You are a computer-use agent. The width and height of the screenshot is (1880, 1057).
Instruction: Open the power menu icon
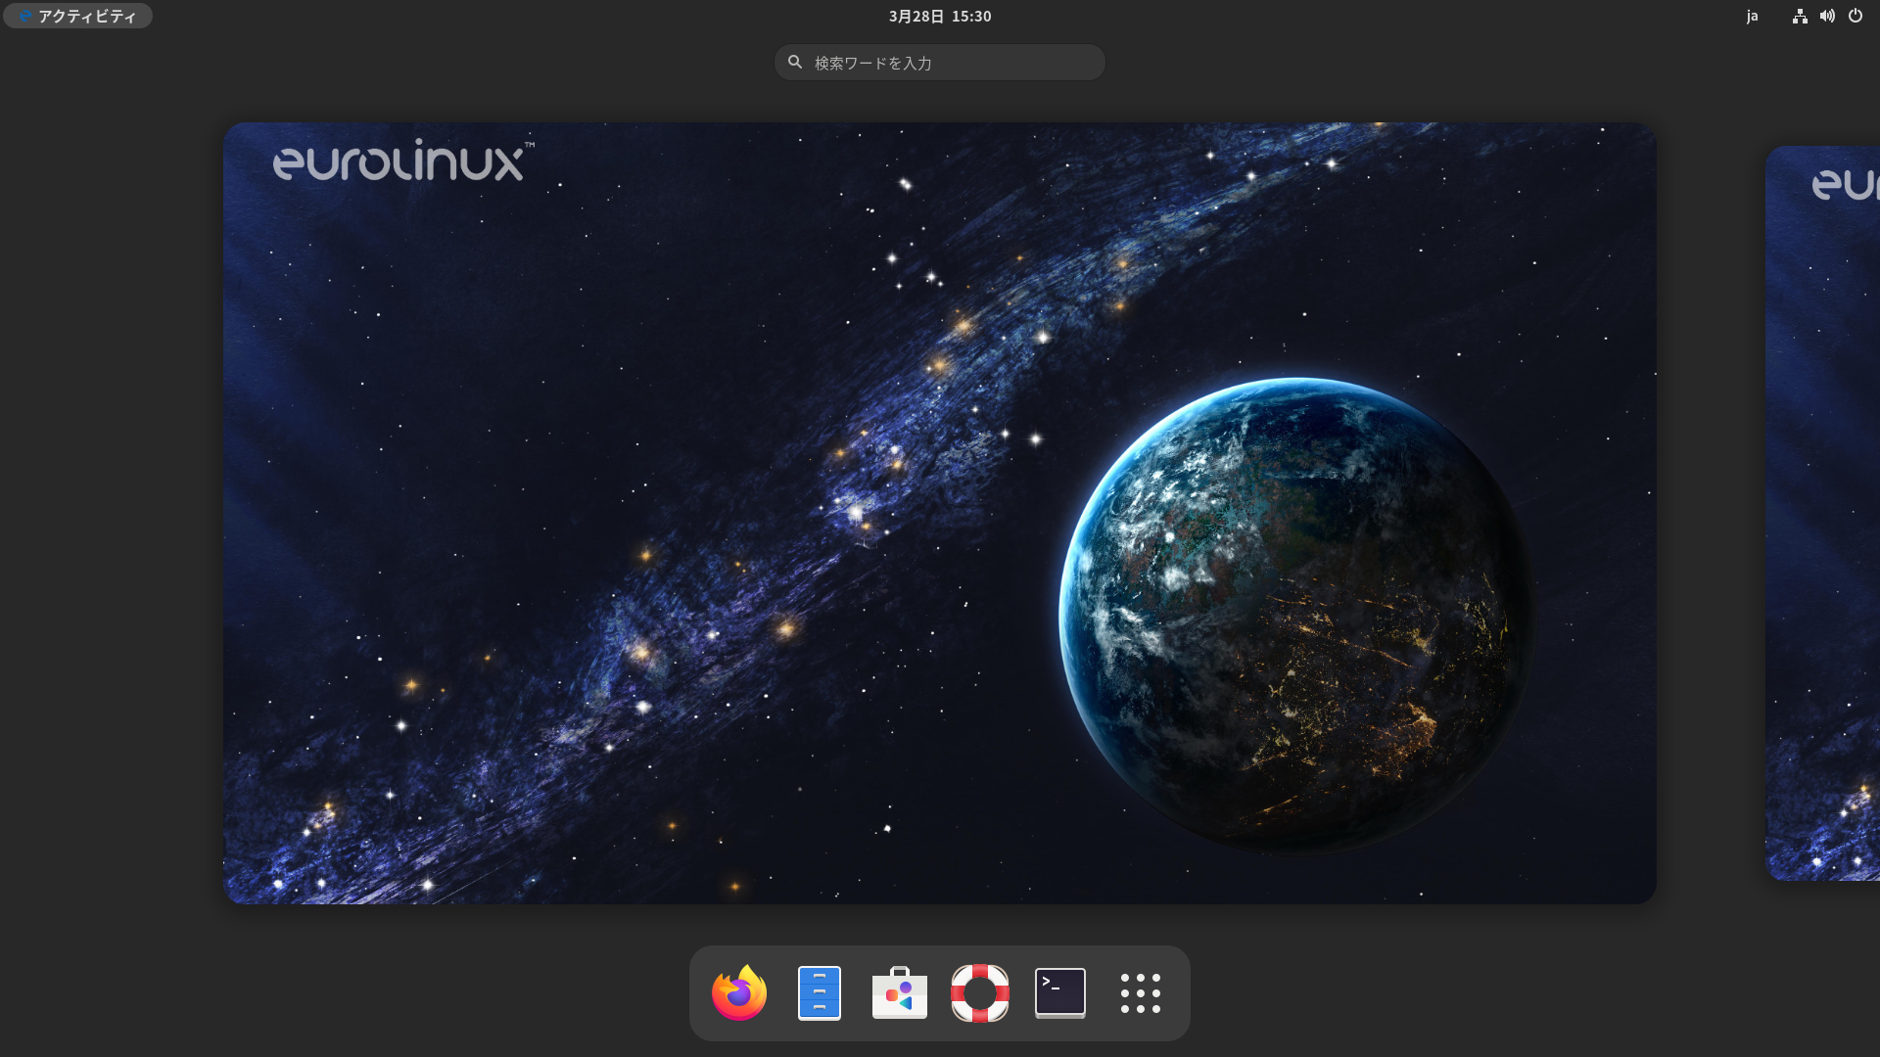point(1856,16)
